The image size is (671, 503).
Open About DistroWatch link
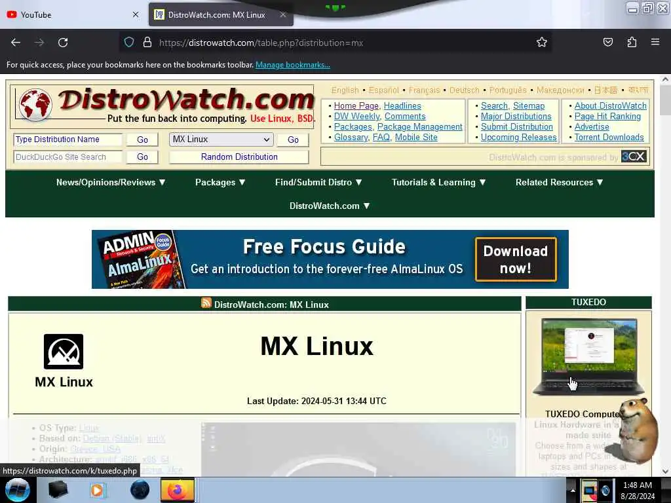611,105
